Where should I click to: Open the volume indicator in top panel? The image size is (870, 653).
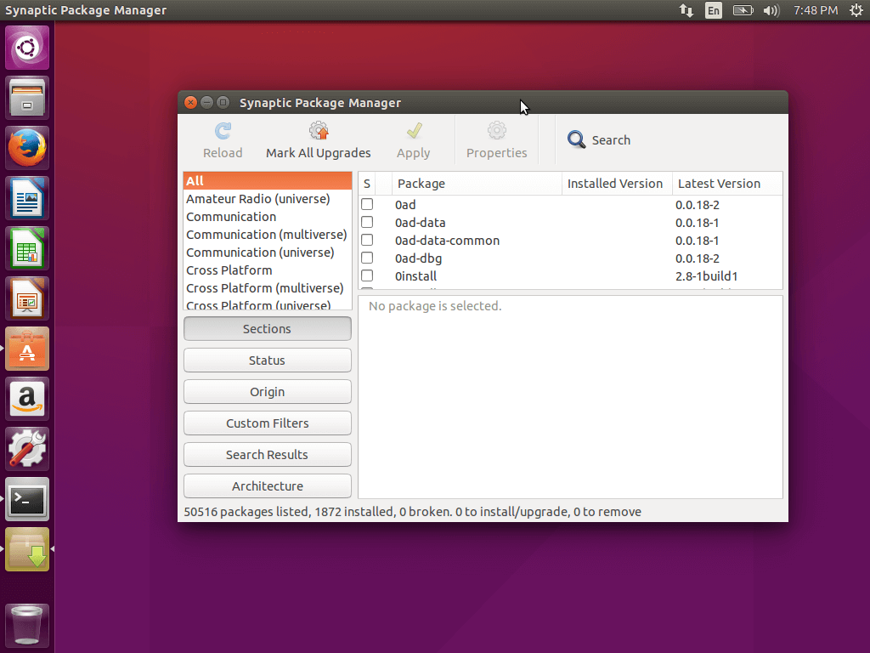click(771, 10)
